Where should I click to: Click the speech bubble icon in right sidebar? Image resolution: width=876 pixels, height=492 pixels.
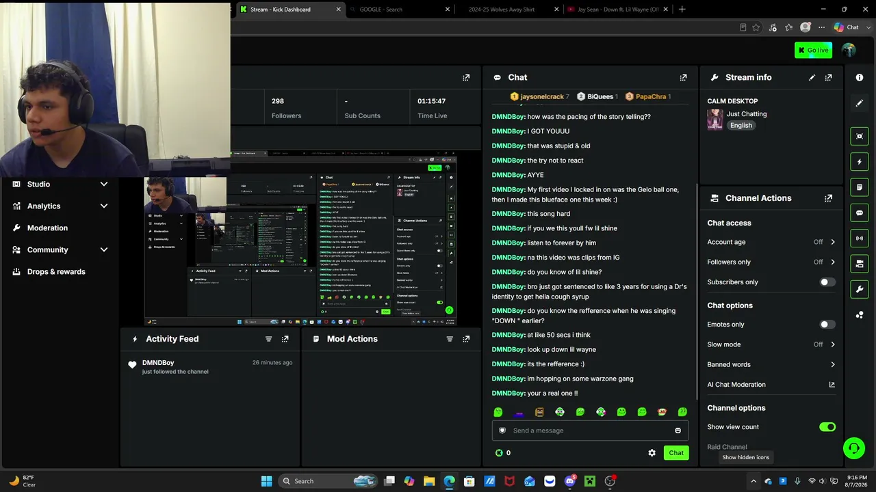pos(860,213)
